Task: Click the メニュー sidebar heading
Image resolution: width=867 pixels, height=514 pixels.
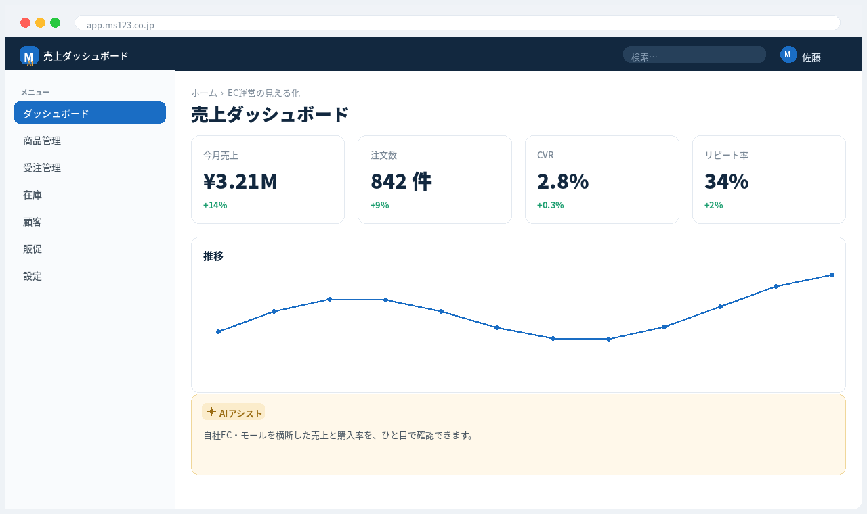Action: click(x=35, y=92)
